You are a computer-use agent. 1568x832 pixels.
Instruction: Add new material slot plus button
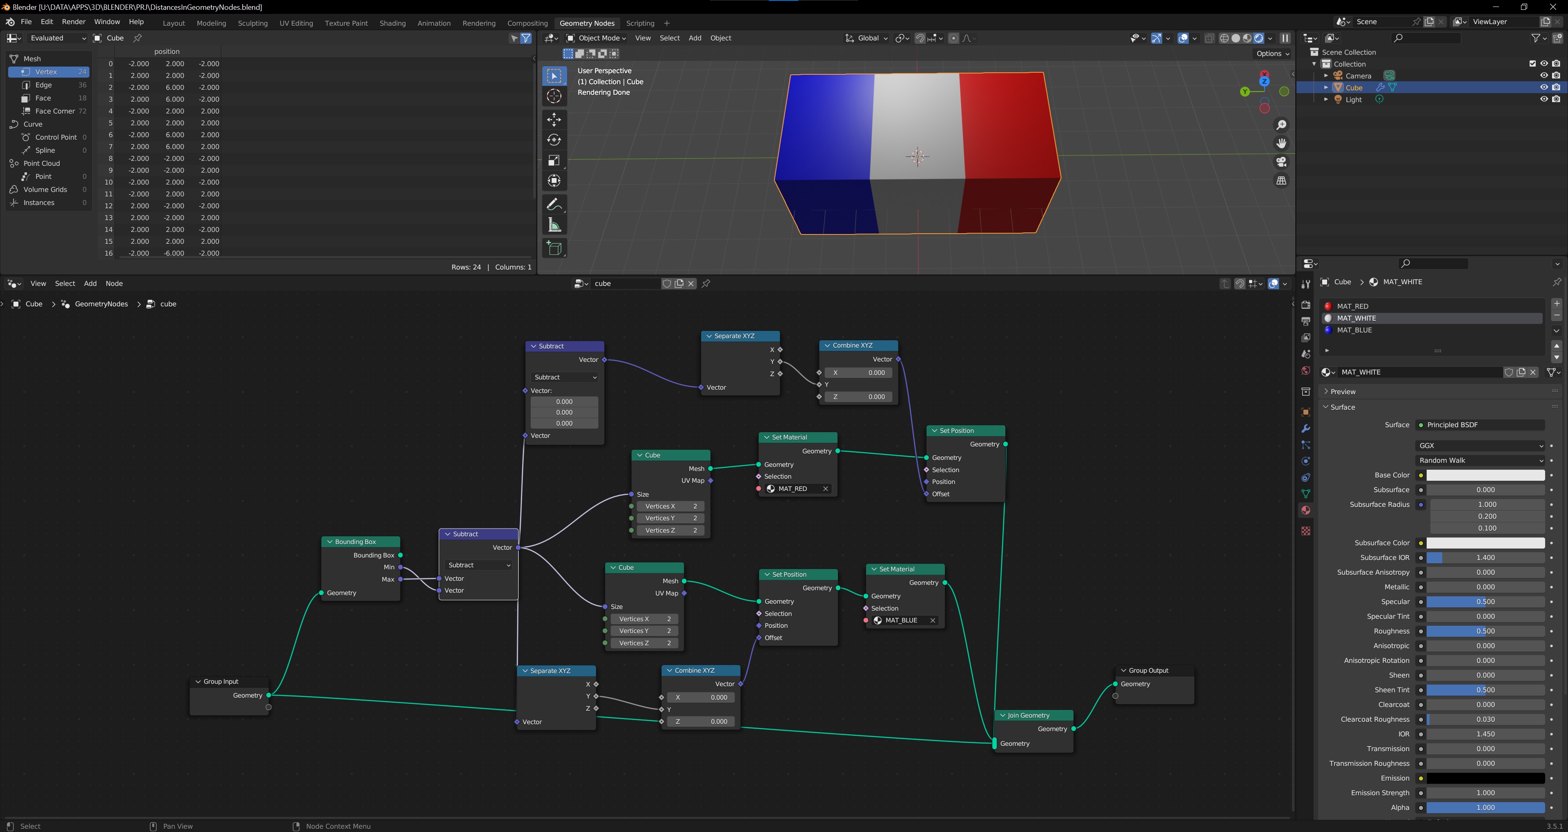pyautogui.click(x=1557, y=303)
